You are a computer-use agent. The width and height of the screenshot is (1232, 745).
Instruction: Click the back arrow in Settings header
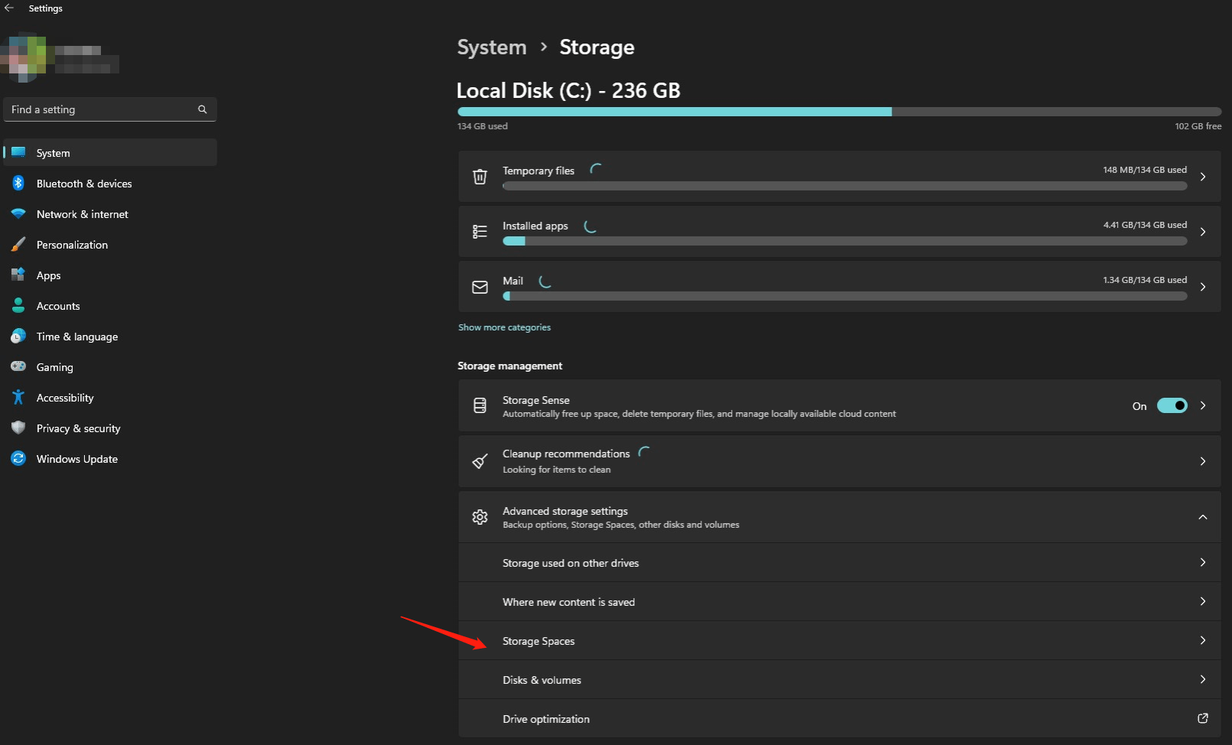(x=9, y=8)
